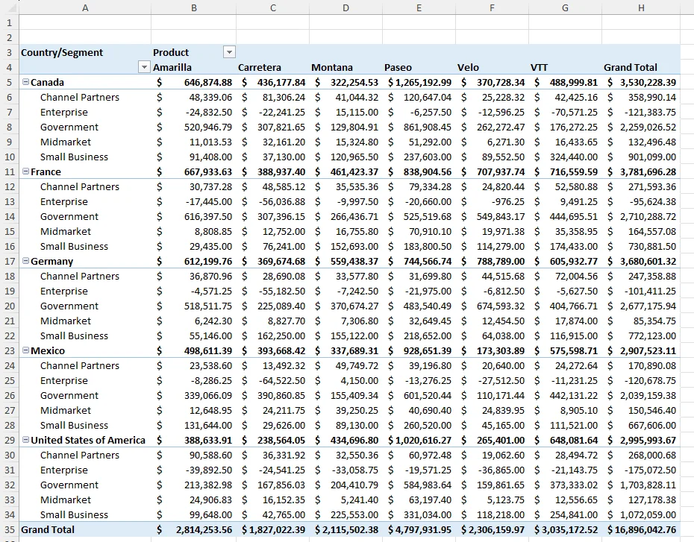
Task: Click the Grand Total row label
Action: tap(48, 529)
